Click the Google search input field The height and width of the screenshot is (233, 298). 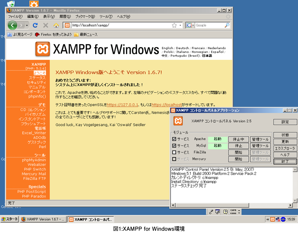209,25
